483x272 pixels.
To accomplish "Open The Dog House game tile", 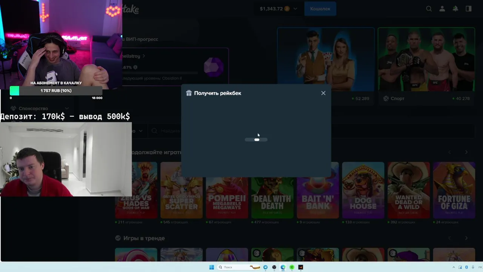I will pos(363,190).
